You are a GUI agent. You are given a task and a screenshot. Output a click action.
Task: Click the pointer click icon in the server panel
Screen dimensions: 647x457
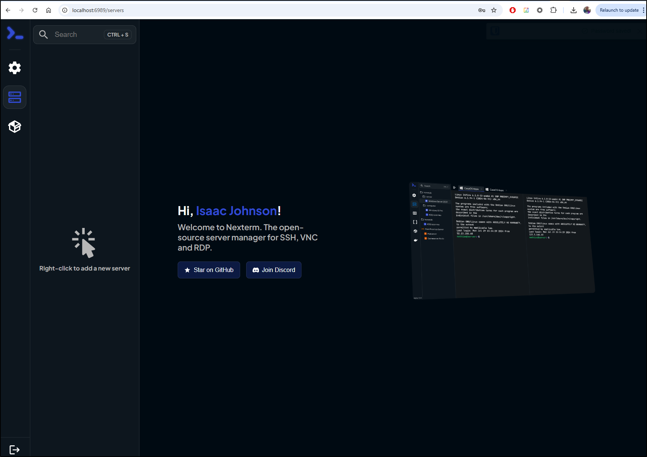tap(84, 243)
